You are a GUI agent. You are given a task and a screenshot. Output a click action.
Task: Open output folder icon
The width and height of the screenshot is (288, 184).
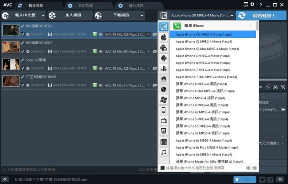tap(283, 109)
